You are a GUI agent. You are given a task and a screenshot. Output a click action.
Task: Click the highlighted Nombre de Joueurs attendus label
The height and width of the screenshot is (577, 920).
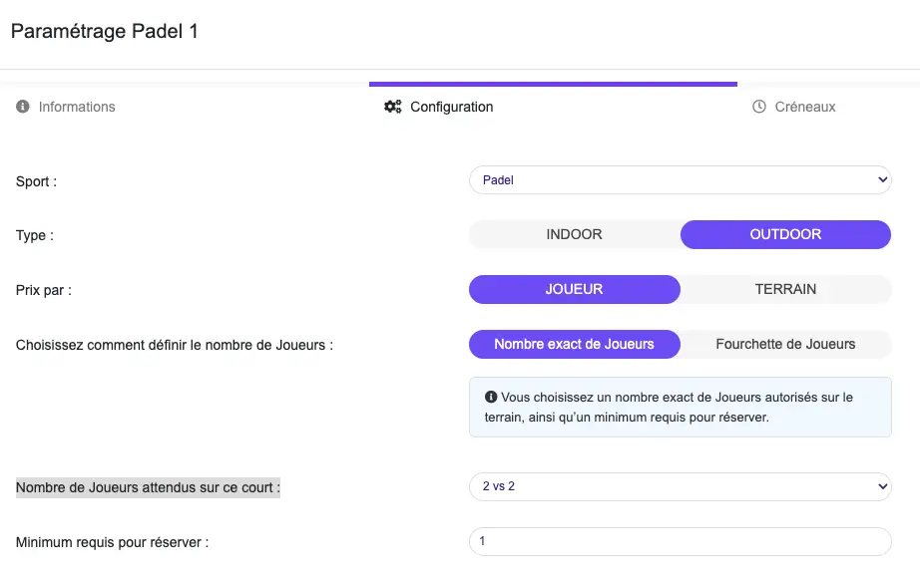(x=148, y=487)
